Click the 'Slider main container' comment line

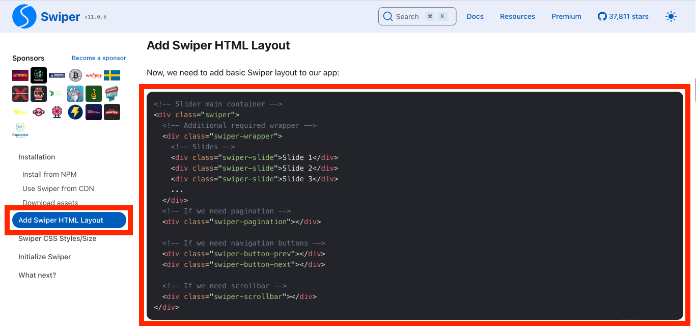tap(218, 104)
